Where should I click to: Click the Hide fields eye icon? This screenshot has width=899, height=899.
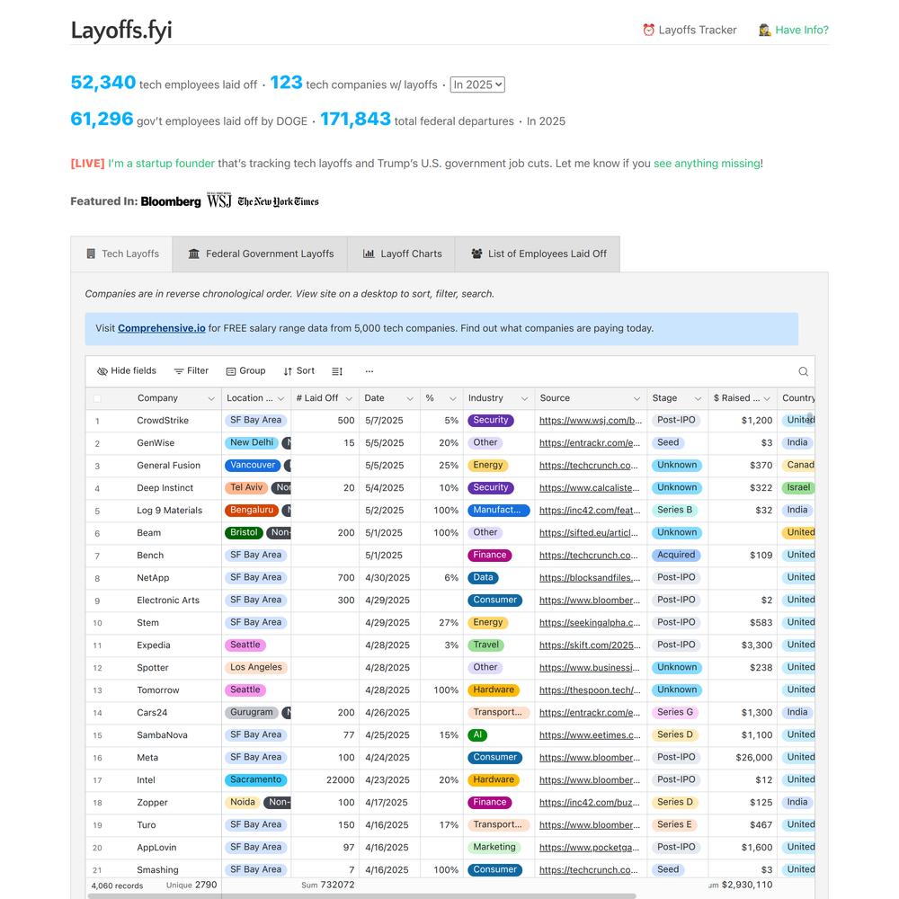(x=102, y=371)
